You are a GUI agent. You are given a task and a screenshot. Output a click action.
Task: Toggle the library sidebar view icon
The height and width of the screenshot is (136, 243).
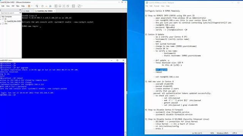tap(56, 6)
